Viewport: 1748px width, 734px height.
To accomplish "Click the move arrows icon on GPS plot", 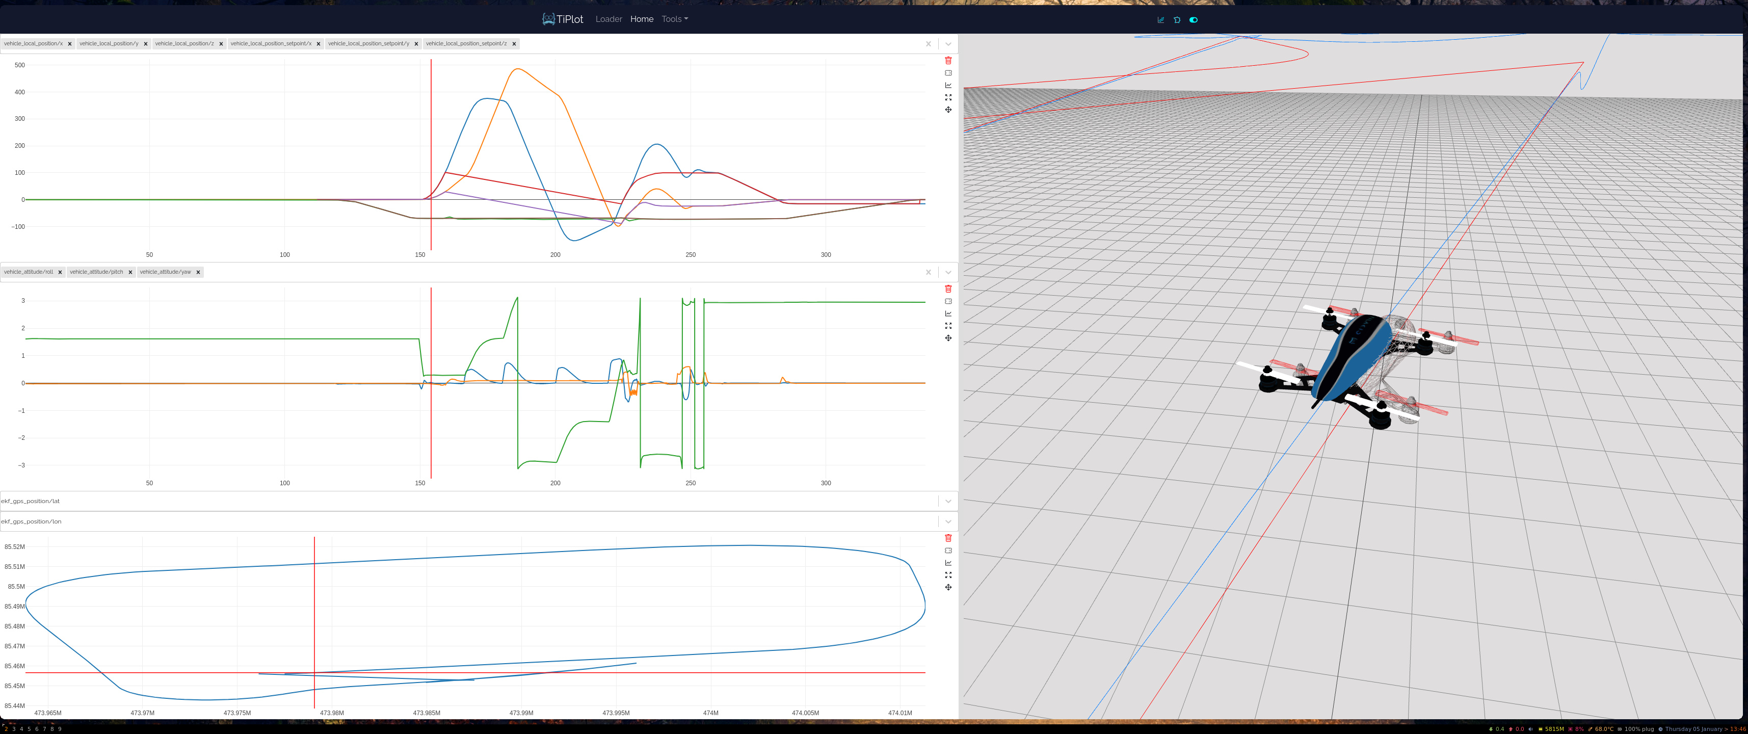I will (x=948, y=587).
